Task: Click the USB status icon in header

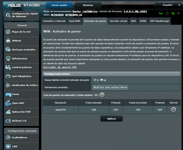Action: click(x=178, y=13)
